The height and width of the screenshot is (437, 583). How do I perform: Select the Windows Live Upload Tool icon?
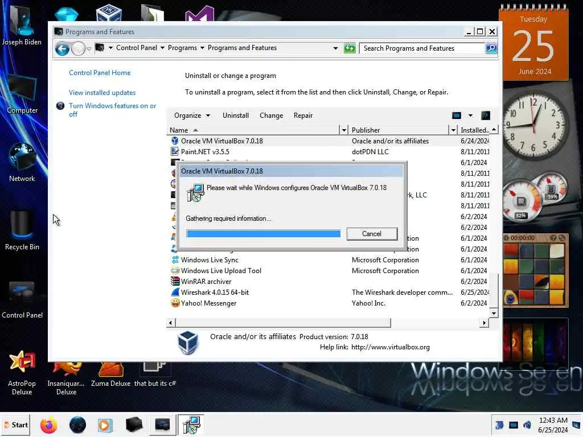[x=175, y=270]
